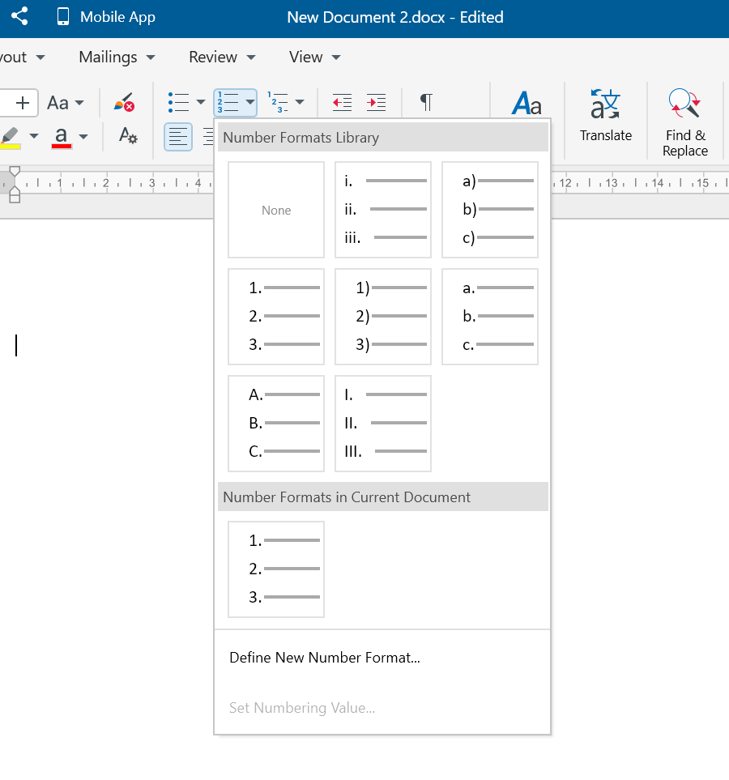Expand the highlight color dropdown arrow
This screenshot has height=780, width=729.
[34, 136]
